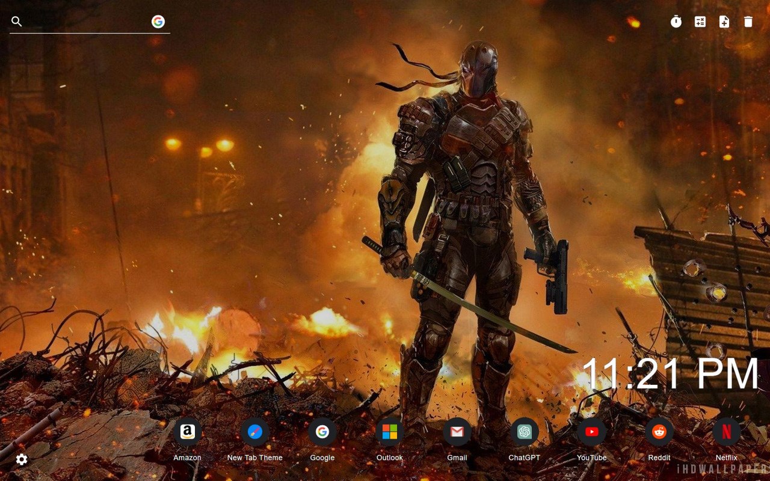Viewport: 770px width, 481px height.
Task: Click the Netflix text label
Action: point(727,458)
